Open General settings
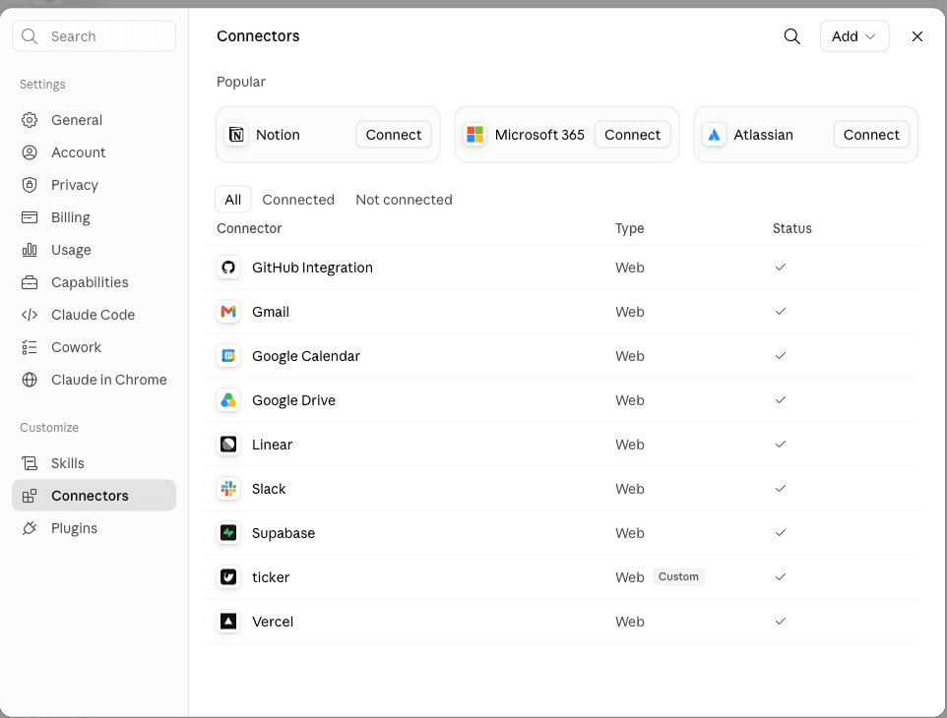 pos(95,120)
